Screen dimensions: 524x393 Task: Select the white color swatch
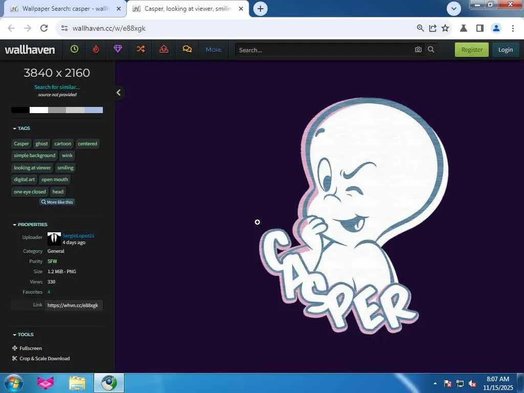pyautogui.click(x=39, y=110)
